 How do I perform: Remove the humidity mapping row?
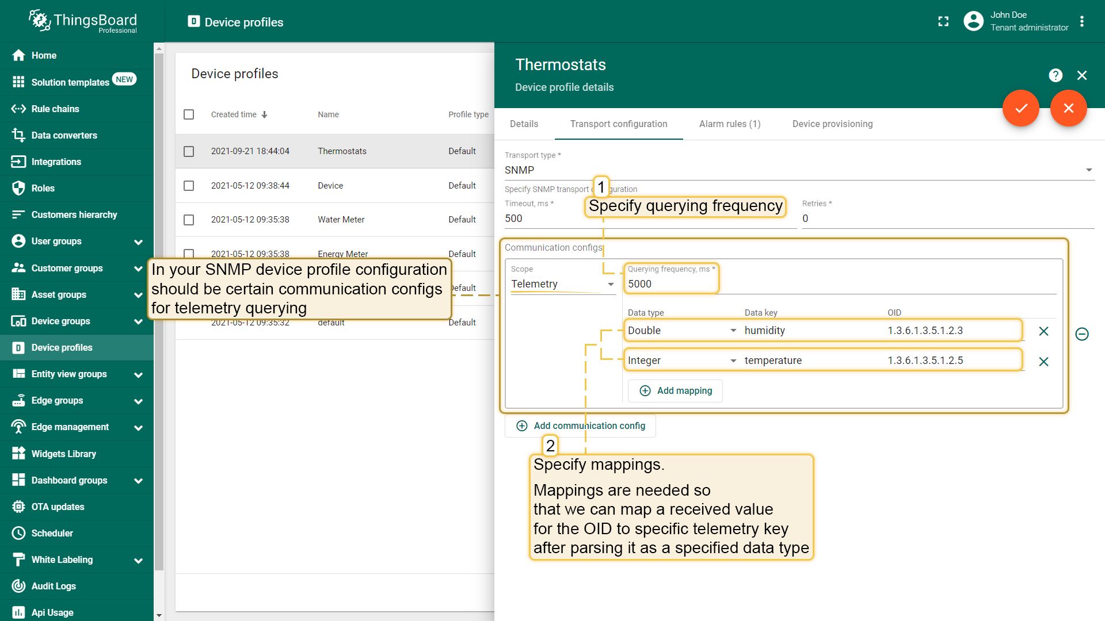(1043, 331)
